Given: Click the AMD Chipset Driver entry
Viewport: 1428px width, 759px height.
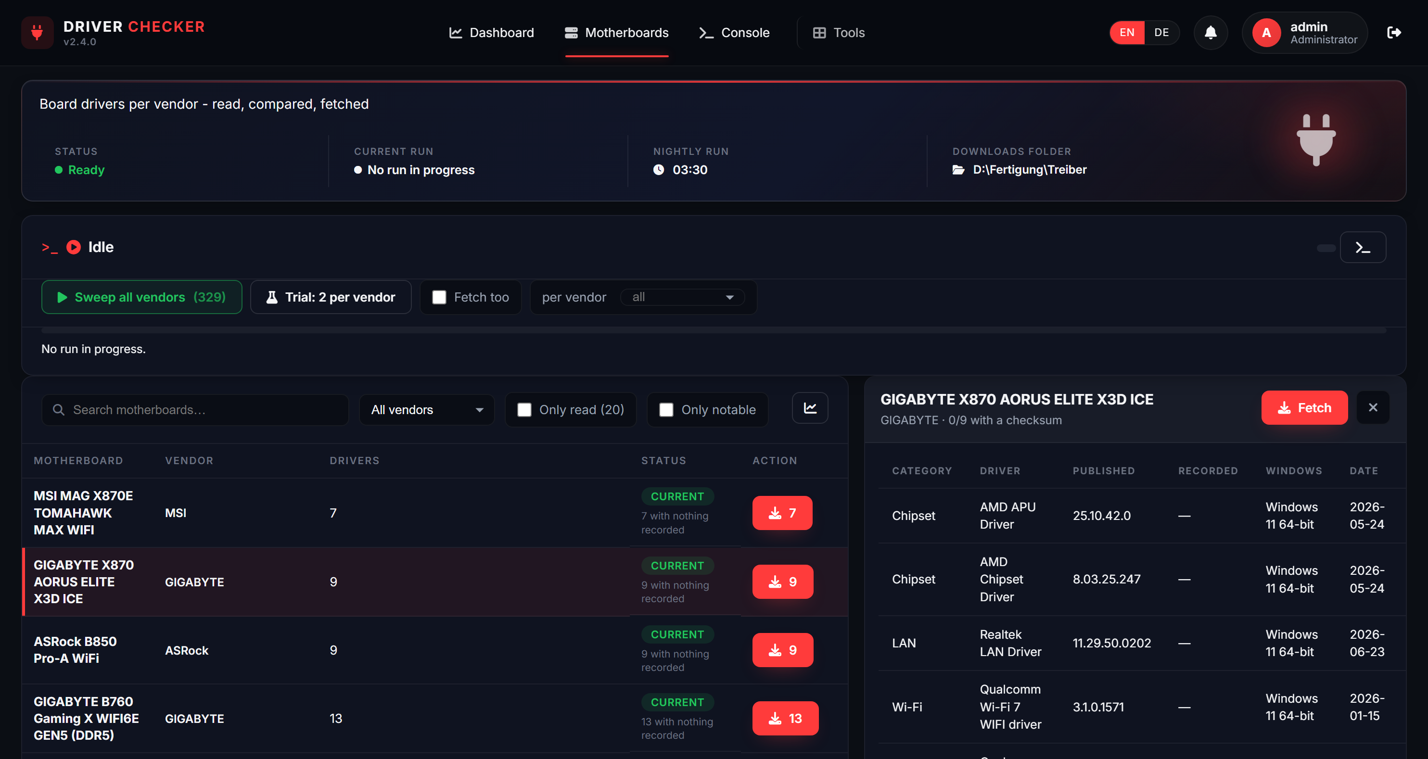Looking at the screenshot, I should point(1001,579).
